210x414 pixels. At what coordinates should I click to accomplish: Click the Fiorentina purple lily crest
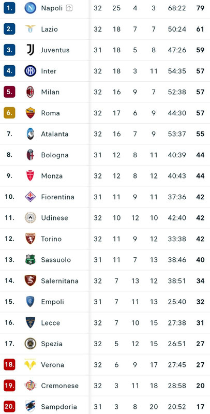point(31,197)
